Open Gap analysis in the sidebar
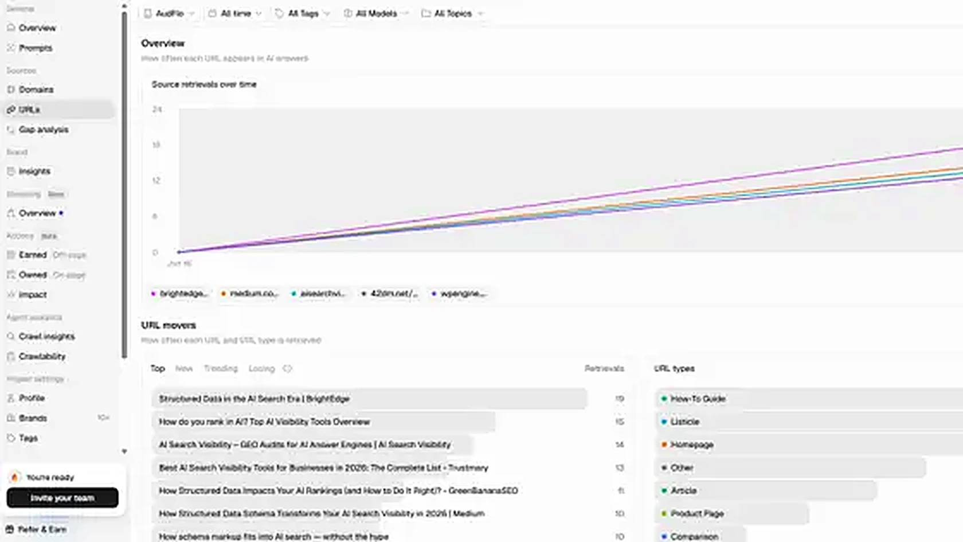The image size is (963, 542). click(x=44, y=130)
